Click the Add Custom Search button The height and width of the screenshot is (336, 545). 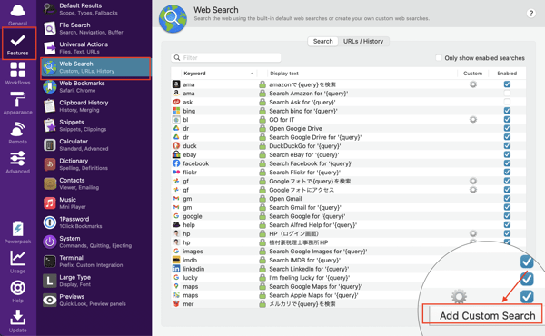coord(482,314)
